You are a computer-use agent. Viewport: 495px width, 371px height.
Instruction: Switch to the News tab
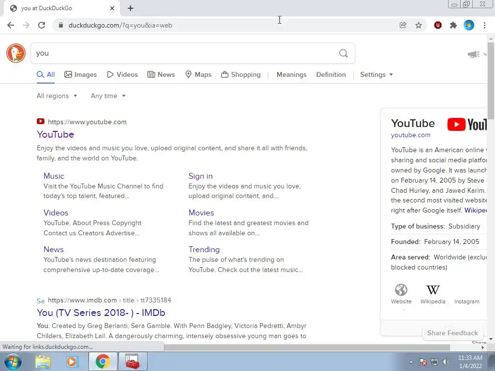(x=161, y=74)
